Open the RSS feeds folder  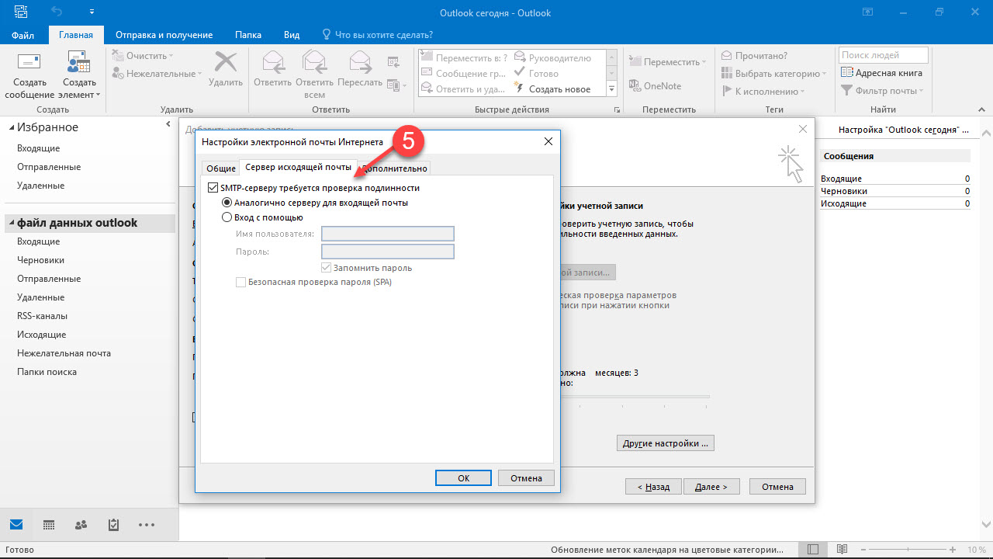[x=43, y=316]
